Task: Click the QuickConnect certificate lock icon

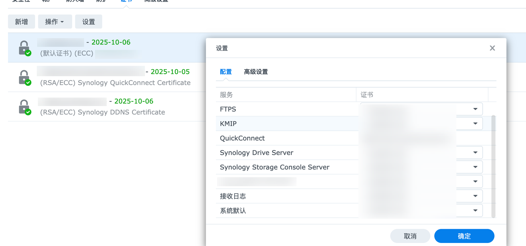Action: click(x=25, y=77)
